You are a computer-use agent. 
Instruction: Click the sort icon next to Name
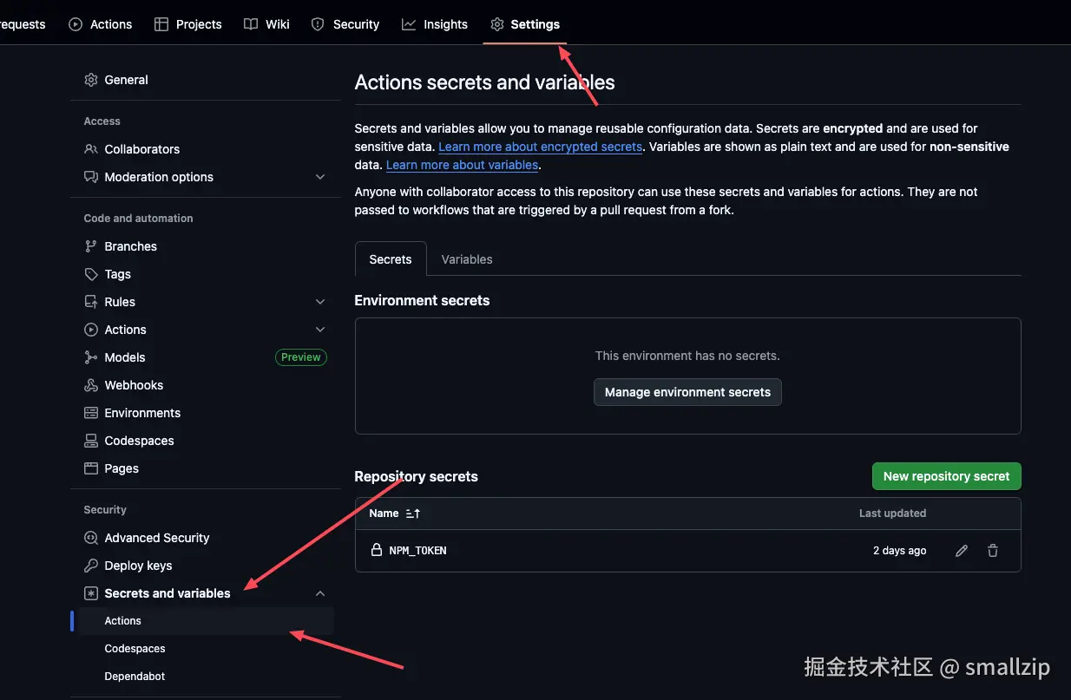pos(413,514)
